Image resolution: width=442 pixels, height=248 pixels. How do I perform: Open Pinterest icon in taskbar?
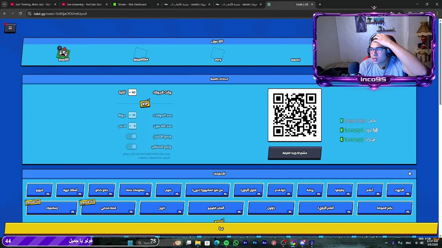pos(274,243)
